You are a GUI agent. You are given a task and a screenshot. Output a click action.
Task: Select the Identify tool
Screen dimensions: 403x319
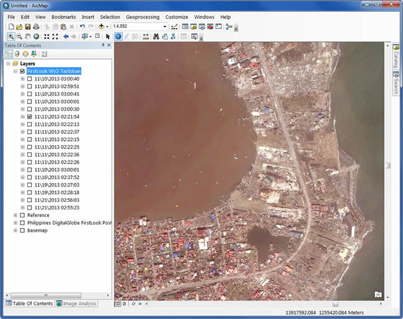pos(118,37)
